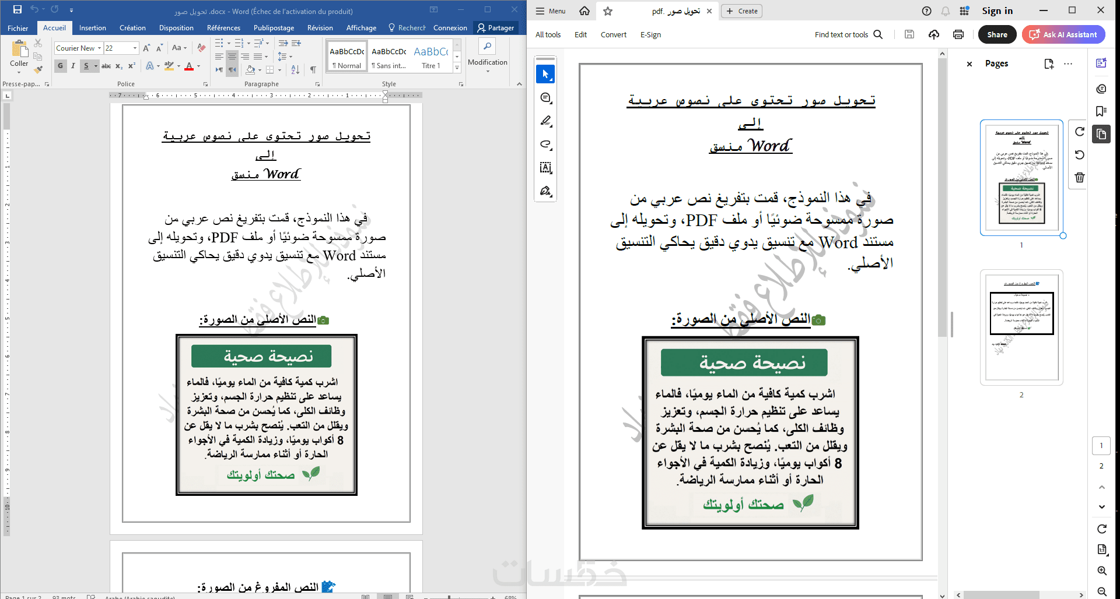Click the Acrobat highlighter pen tool
This screenshot has height=599, width=1120.
click(x=545, y=121)
